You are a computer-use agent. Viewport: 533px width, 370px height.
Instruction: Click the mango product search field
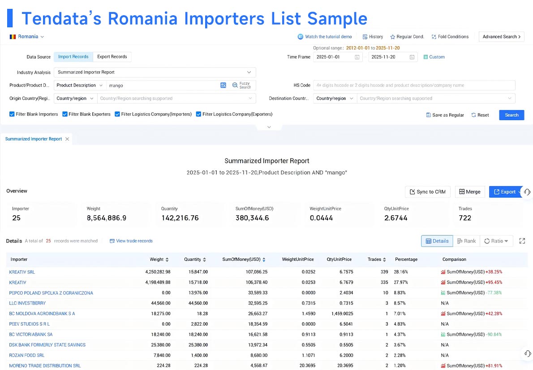coord(163,85)
